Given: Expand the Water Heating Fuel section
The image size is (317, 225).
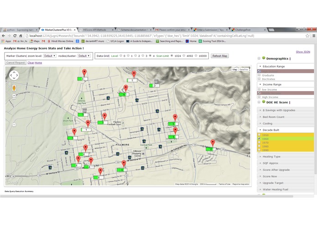Looking at the screenshot, I should click(x=286, y=189).
